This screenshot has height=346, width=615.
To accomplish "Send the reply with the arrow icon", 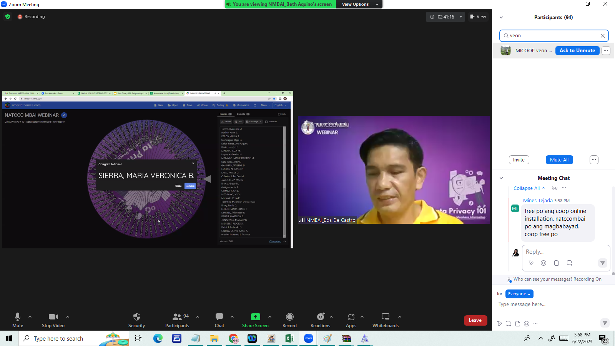I will [602, 263].
